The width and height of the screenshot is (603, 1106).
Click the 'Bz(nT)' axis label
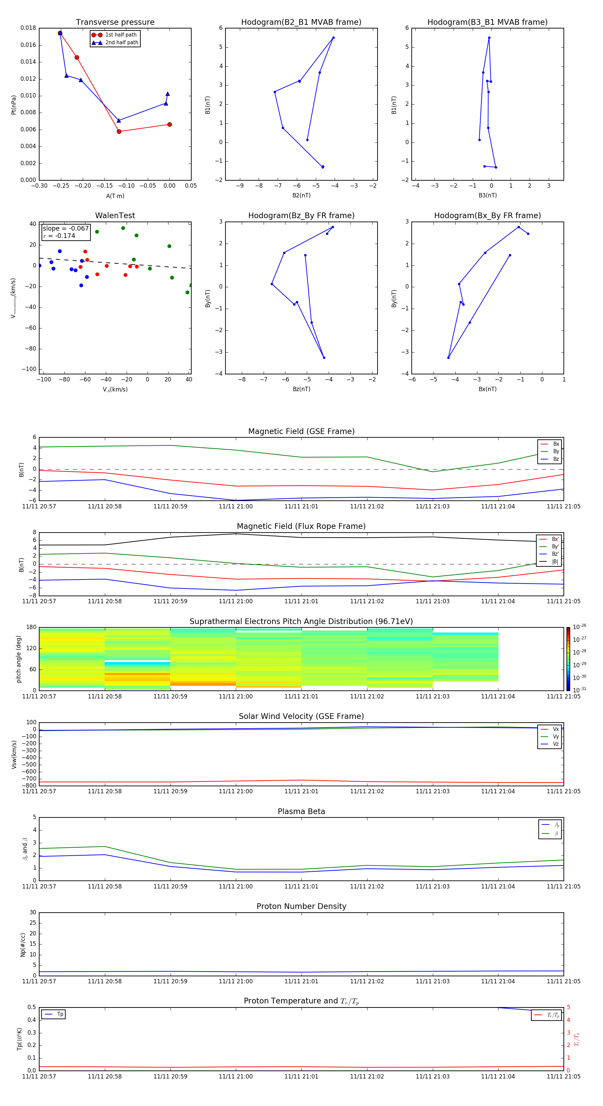tap(301, 389)
